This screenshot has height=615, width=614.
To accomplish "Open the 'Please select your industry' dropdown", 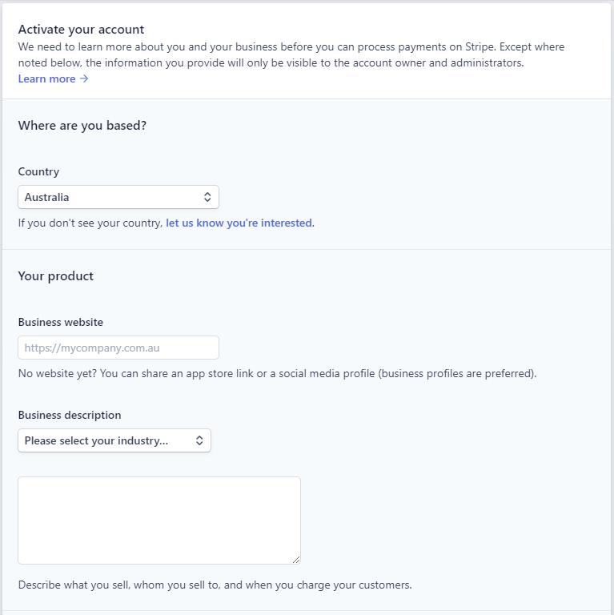I will [114, 440].
